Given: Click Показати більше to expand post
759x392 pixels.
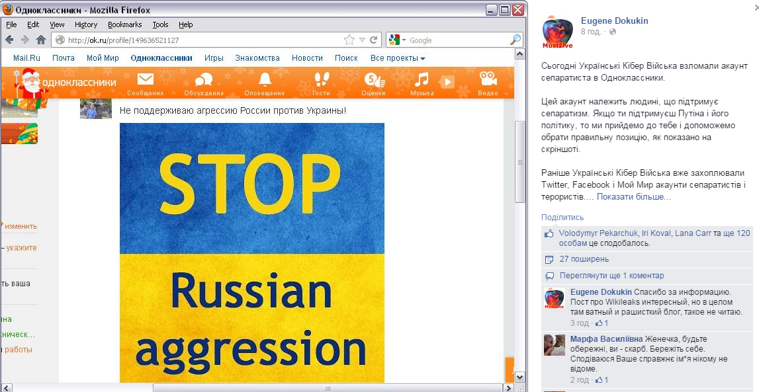Looking at the screenshot, I should click(633, 197).
